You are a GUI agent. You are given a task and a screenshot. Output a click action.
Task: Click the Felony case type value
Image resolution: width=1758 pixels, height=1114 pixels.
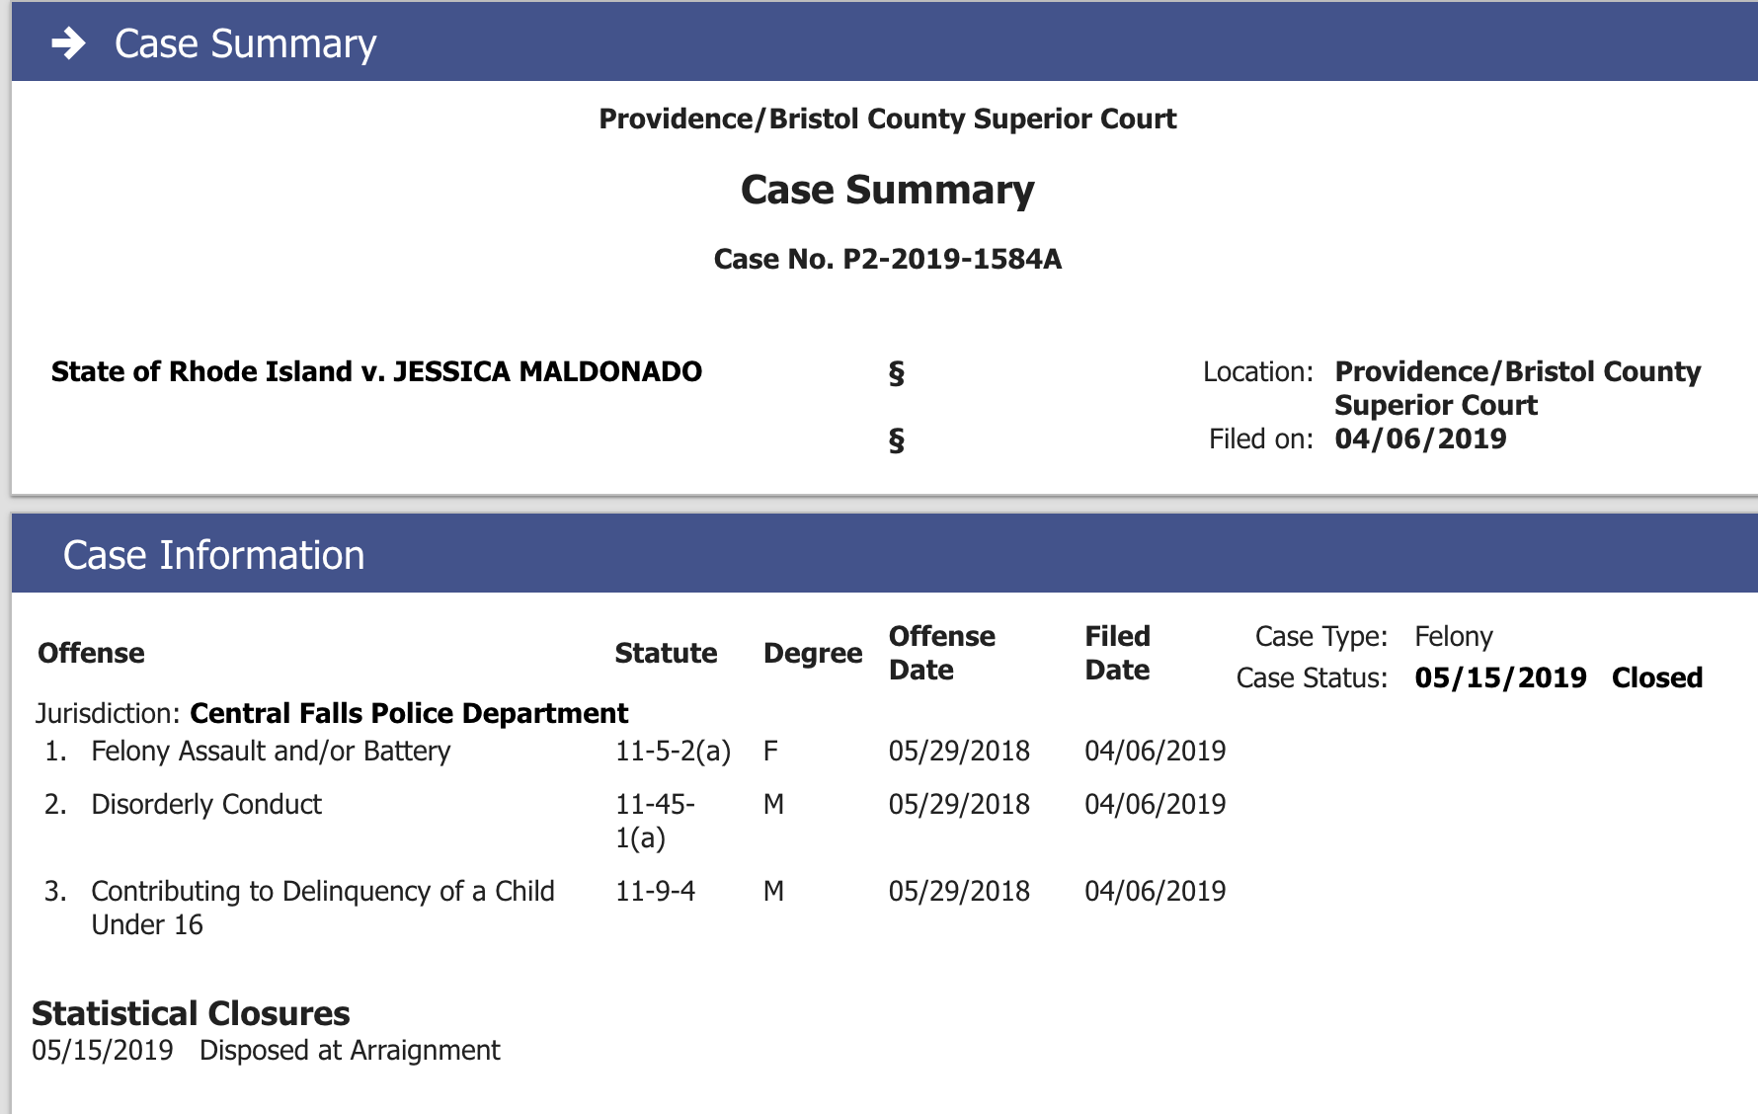(1453, 636)
